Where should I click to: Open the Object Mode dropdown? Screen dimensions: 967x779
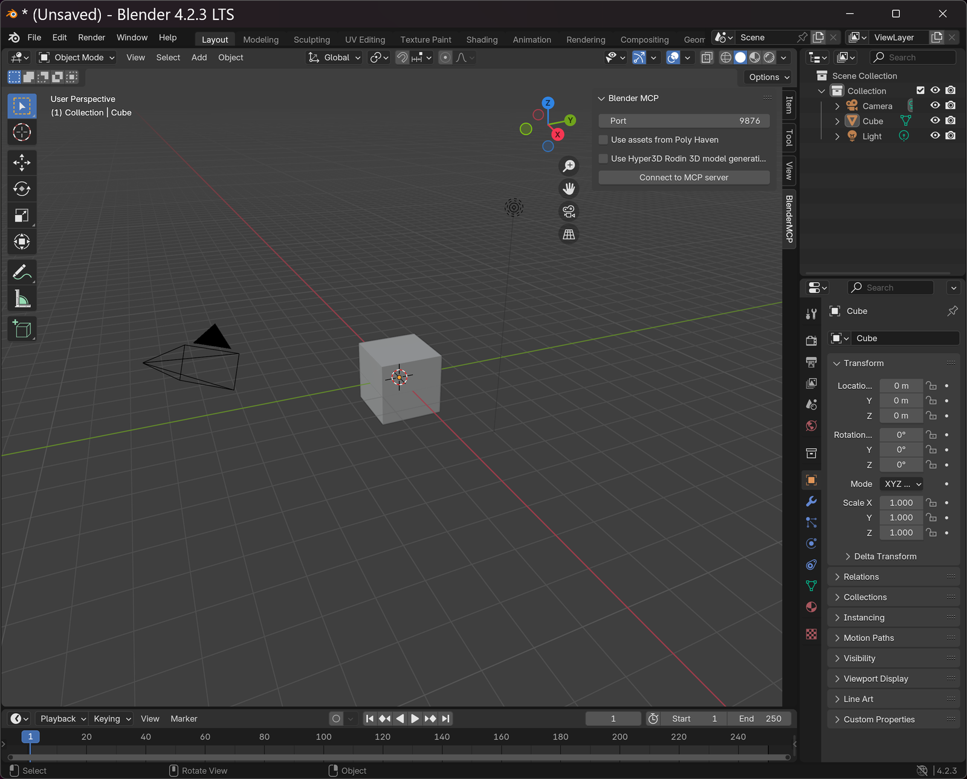[77, 57]
